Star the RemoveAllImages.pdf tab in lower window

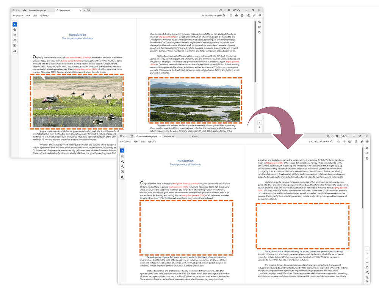[x=137, y=136]
